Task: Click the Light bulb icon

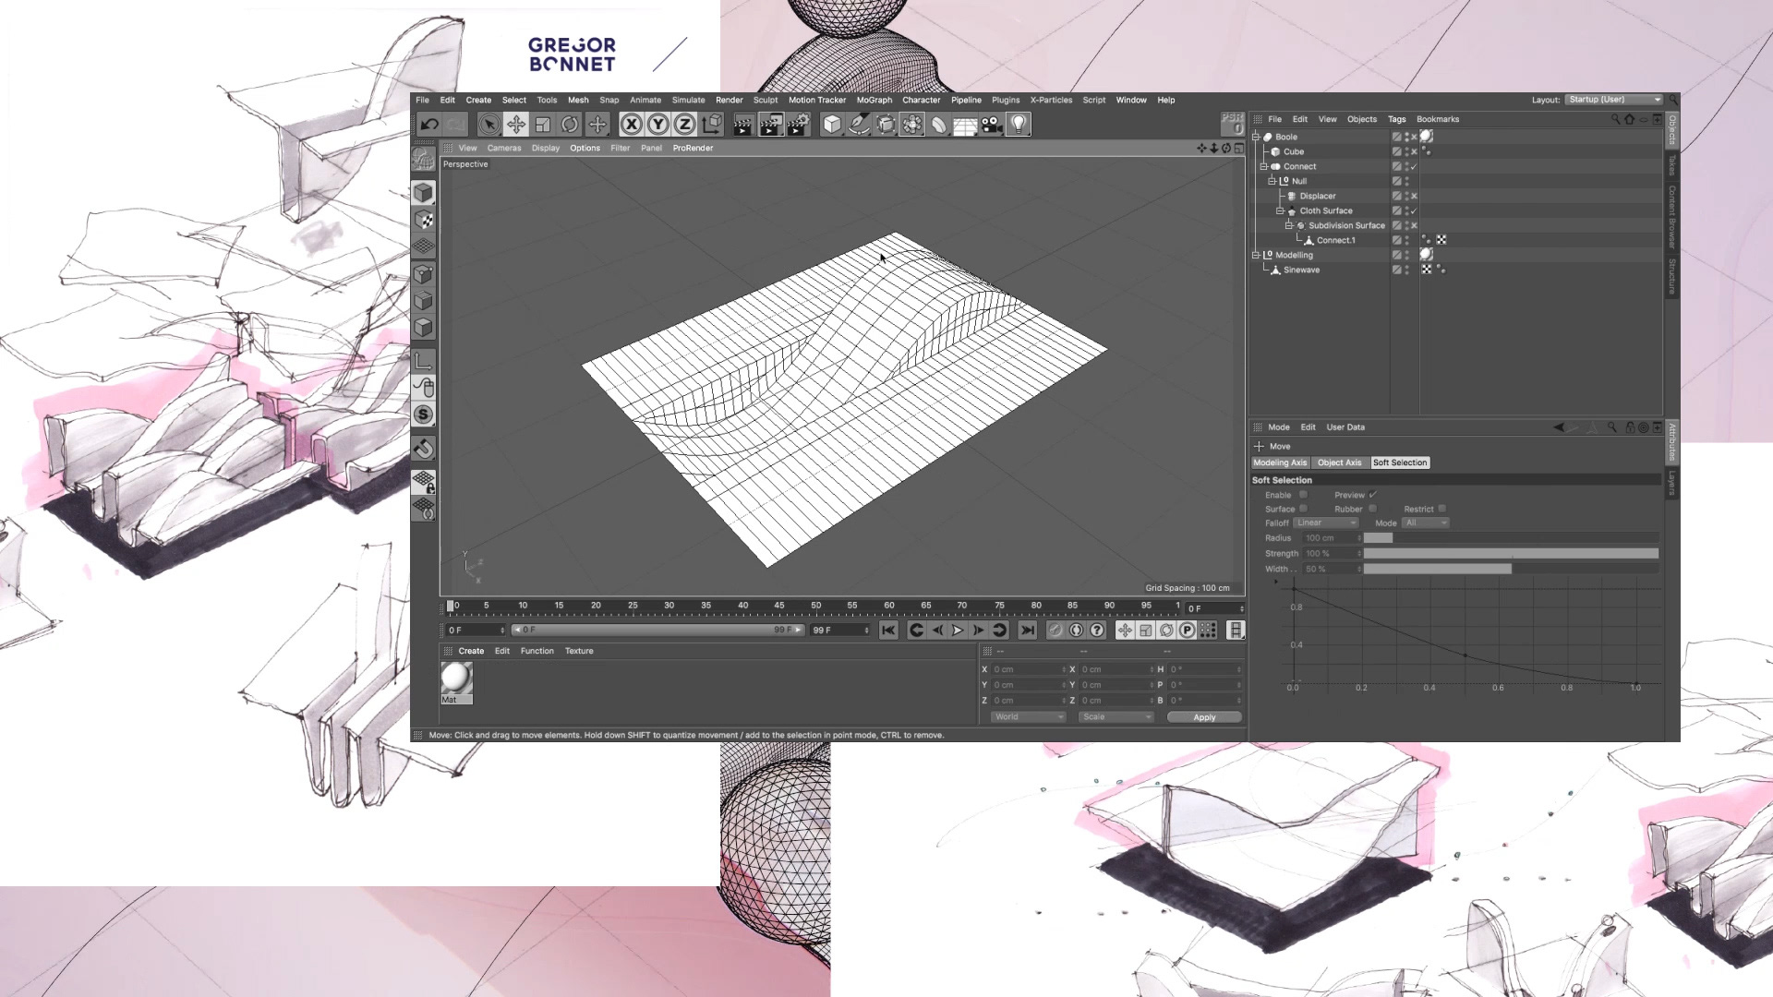Action: tap(1019, 125)
